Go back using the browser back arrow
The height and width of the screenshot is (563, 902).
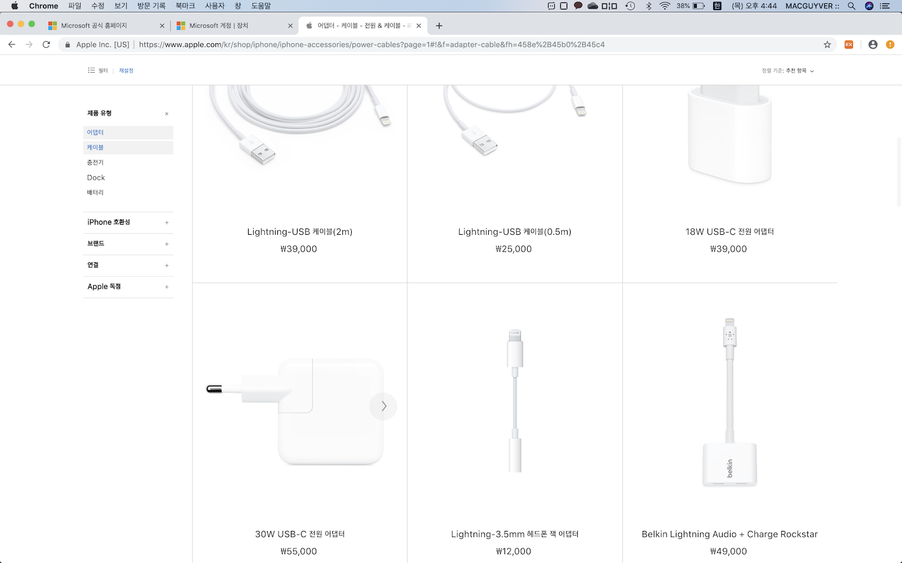12,44
